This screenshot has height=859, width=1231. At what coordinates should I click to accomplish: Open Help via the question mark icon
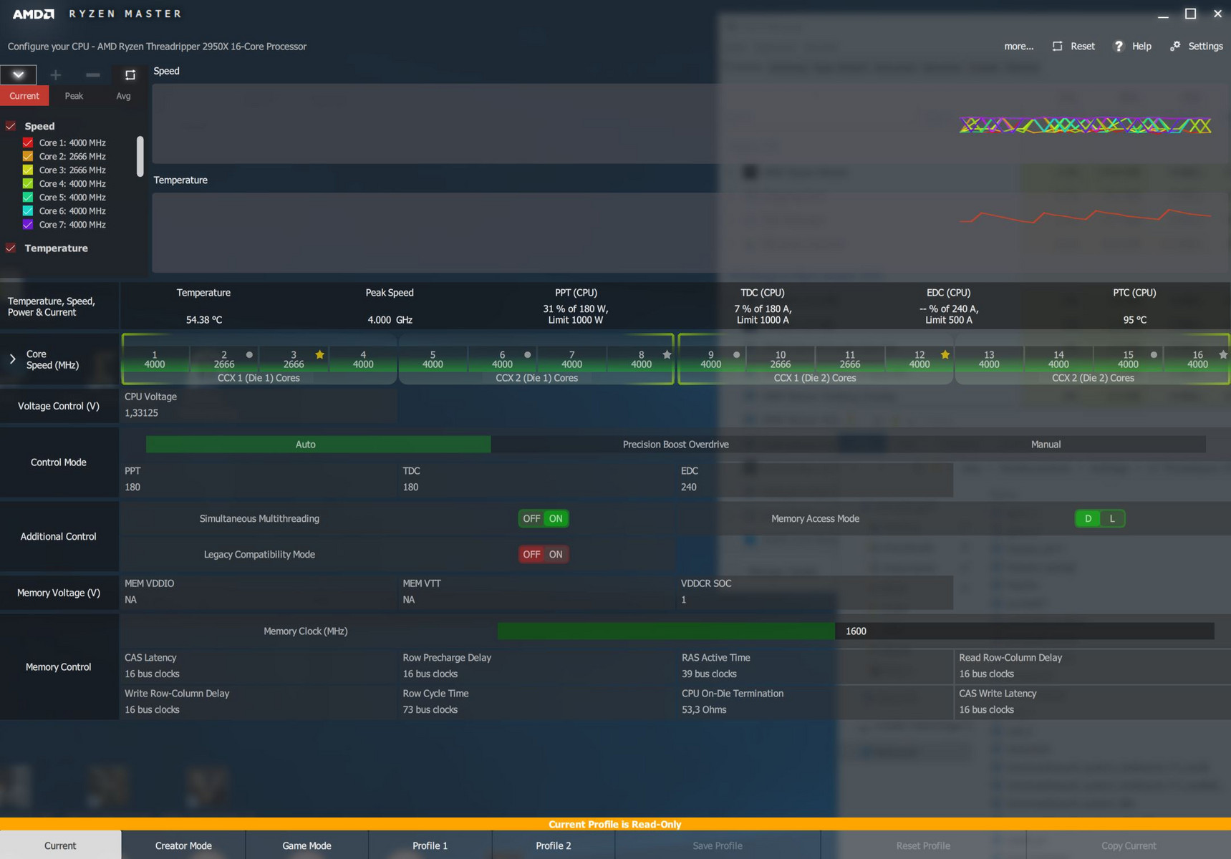(x=1119, y=46)
